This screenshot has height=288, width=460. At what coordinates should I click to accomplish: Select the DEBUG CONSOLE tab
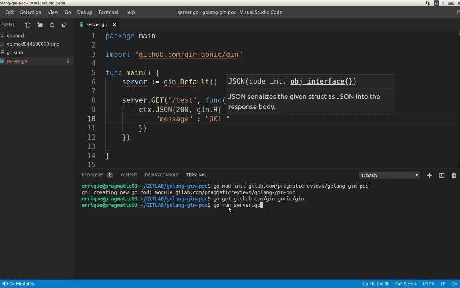coord(162,175)
